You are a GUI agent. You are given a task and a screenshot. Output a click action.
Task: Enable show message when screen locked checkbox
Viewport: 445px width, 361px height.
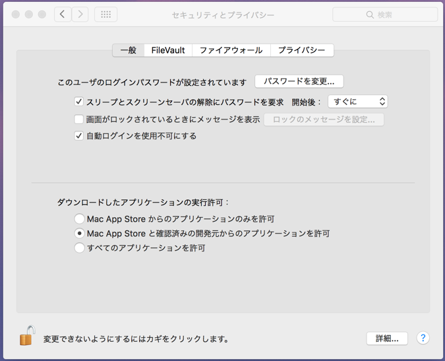78,119
